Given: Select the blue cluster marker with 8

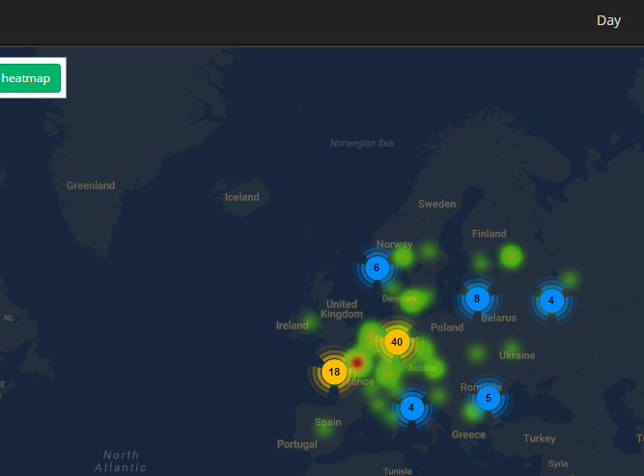Looking at the screenshot, I should click(476, 298).
